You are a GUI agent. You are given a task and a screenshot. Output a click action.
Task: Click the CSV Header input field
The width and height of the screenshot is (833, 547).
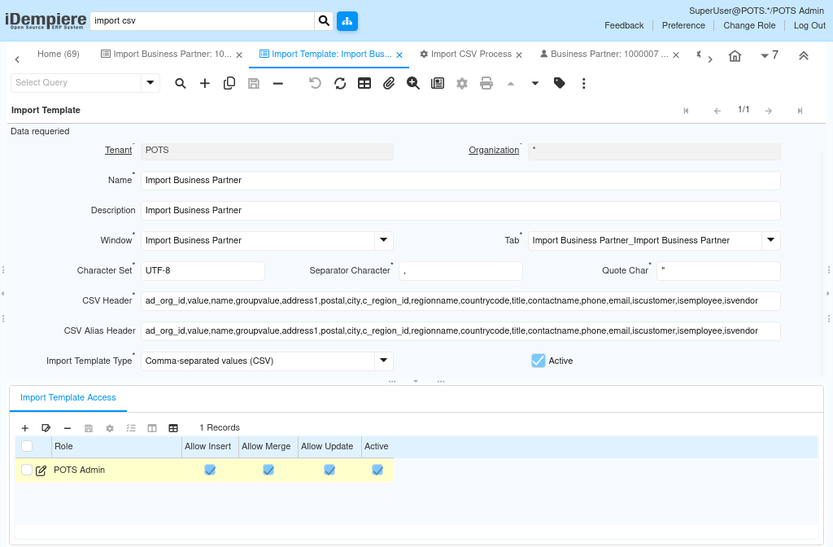pyautogui.click(x=460, y=301)
